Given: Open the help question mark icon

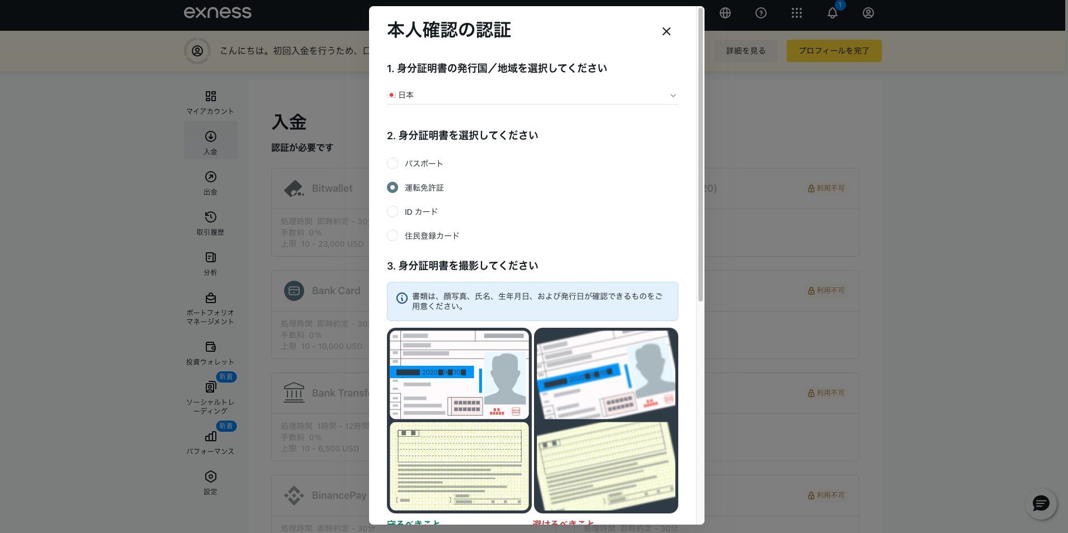Looking at the screenshot, I should [x=761, y=13].
